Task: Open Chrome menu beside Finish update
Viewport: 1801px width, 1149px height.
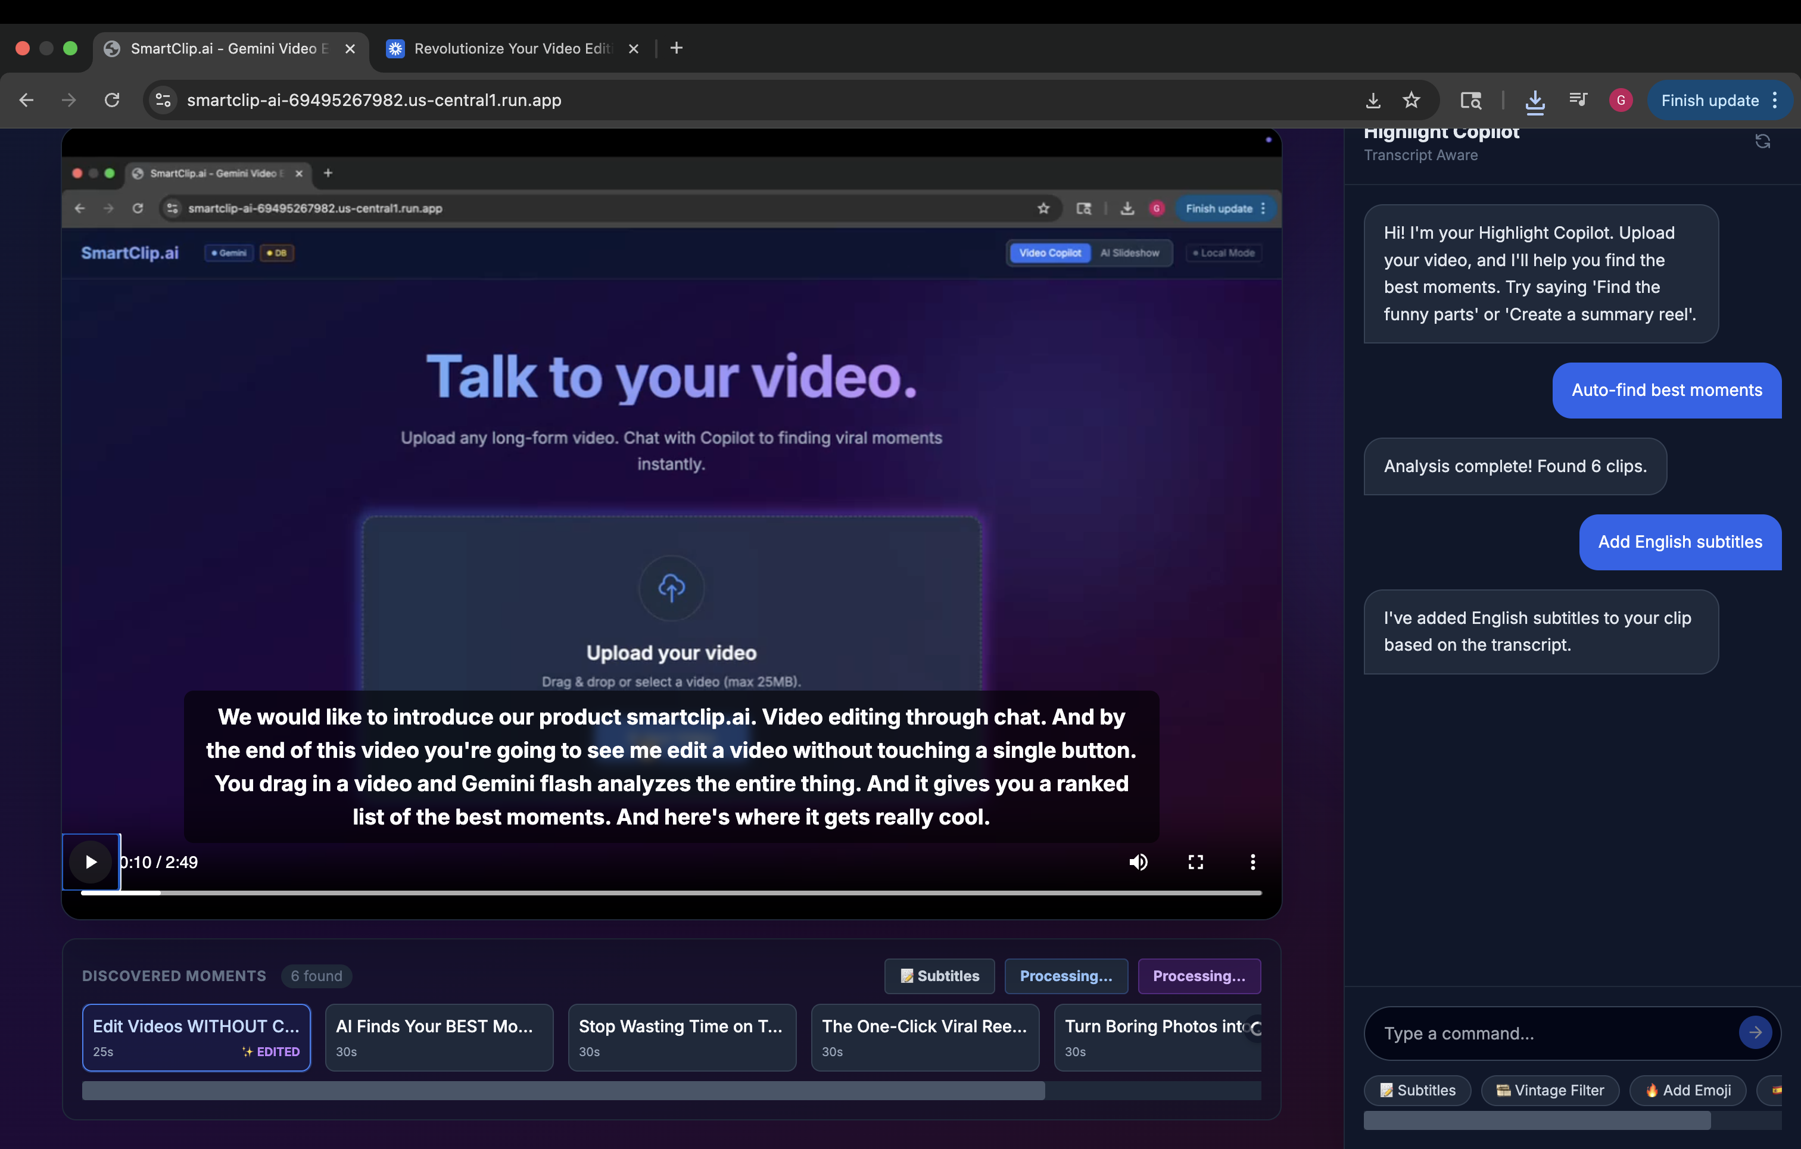Action: pyautogui.click(x=1775, y=100)
